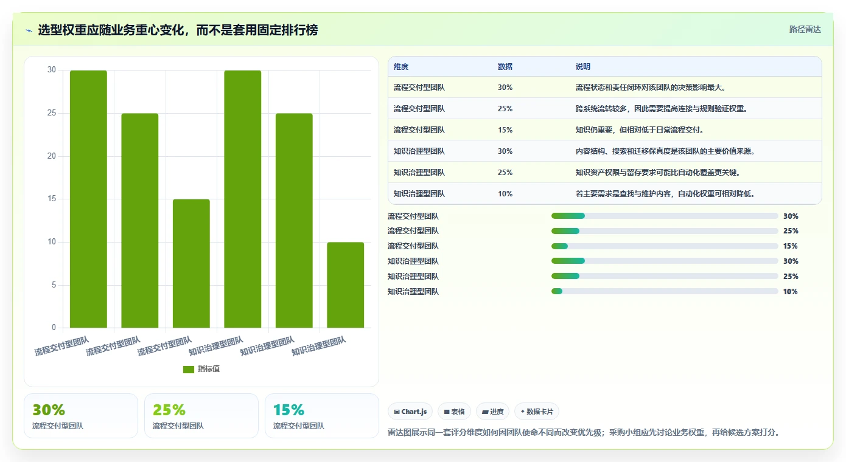Image resolution: width=846 pixels, height=462 pixels.
Task: Open the 30% 流程交付型团队 stat card
Action: click(81, 416)
